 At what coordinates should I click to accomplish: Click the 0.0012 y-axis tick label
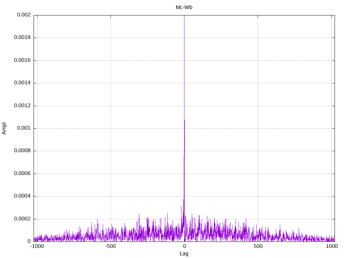22,106
